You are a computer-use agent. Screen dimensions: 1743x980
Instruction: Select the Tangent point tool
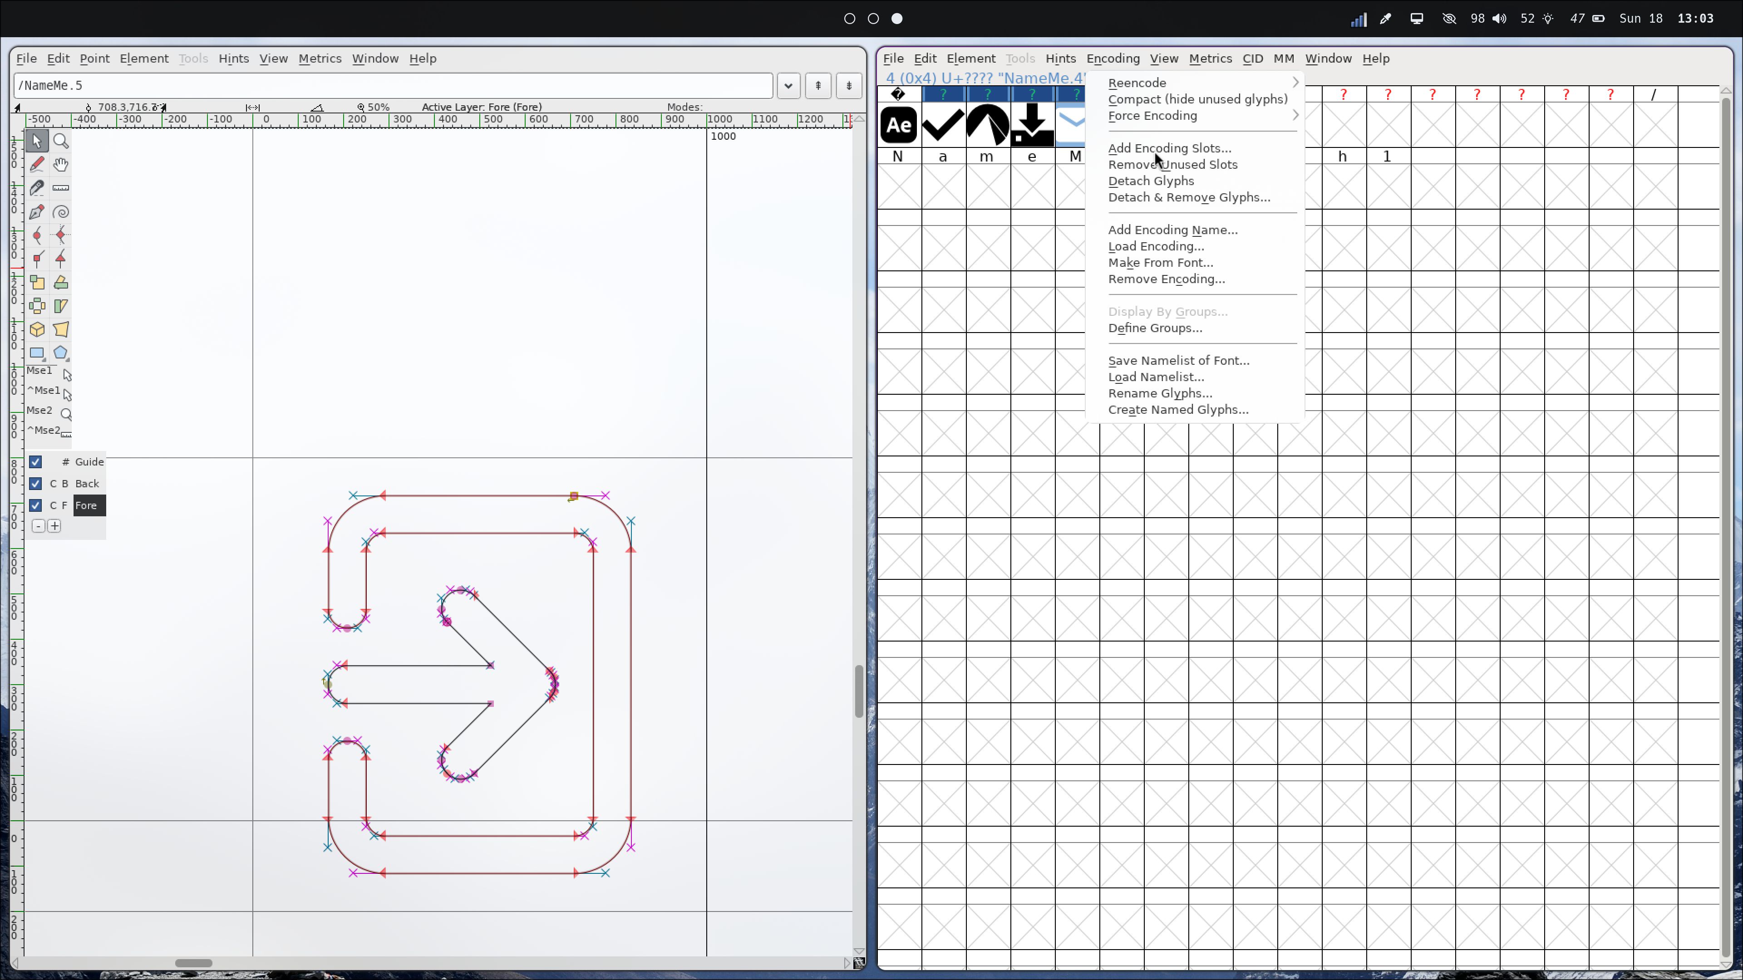tap(61, 259)
